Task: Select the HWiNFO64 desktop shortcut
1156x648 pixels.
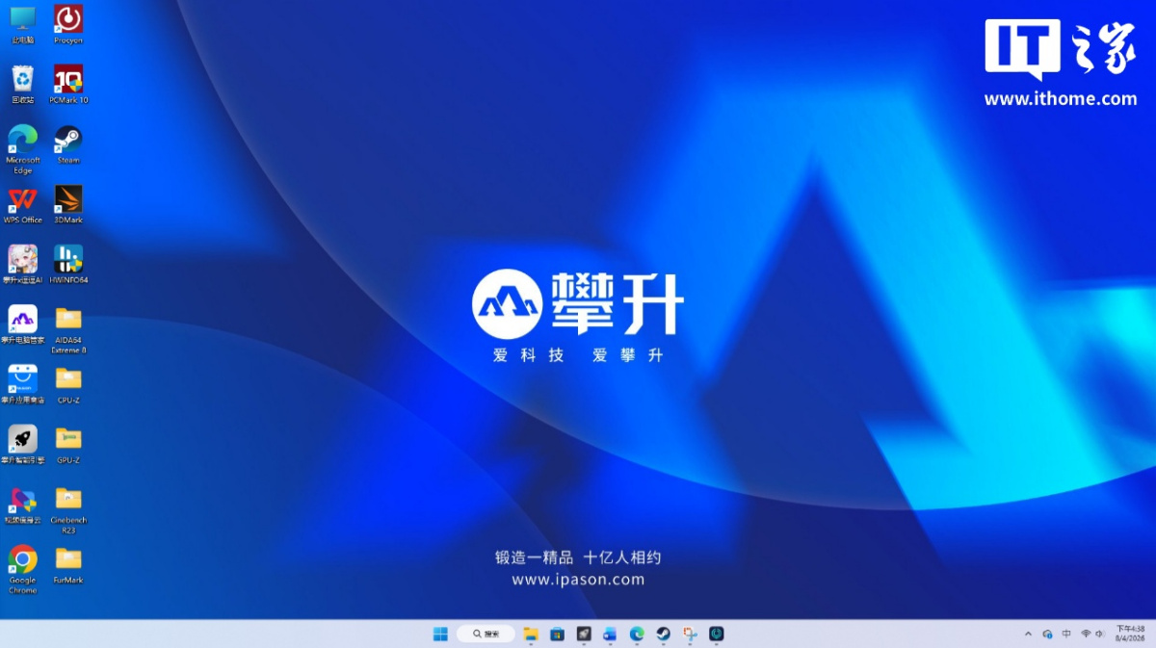Action: tap(68, 259)
